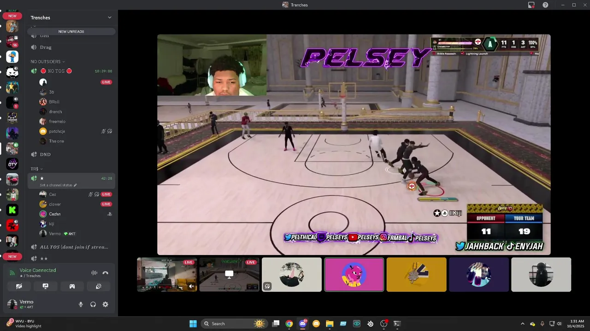
Task: Click user patchcjx in voice list
Action: (57, 131)
